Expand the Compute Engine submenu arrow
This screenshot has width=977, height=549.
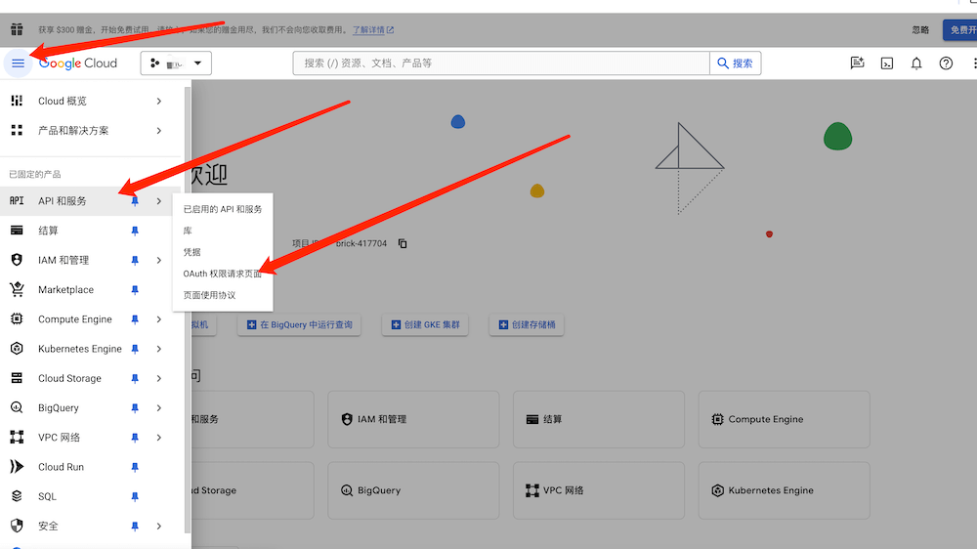[x=159, y=319]
